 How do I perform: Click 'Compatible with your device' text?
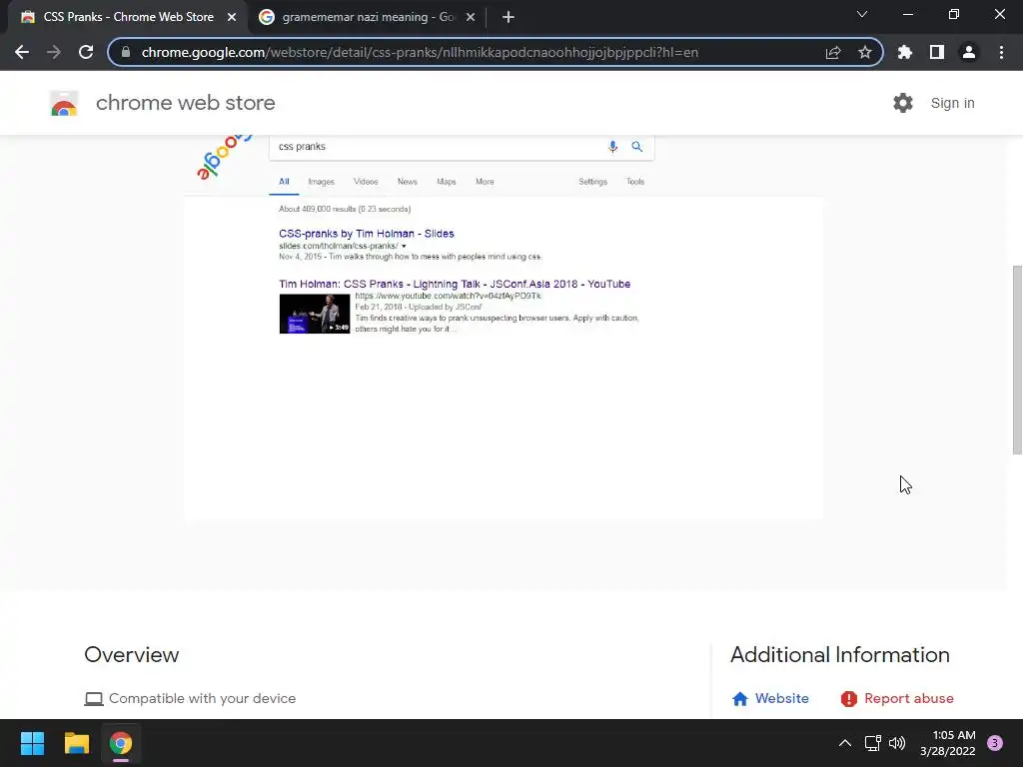[x=202, y=698]
